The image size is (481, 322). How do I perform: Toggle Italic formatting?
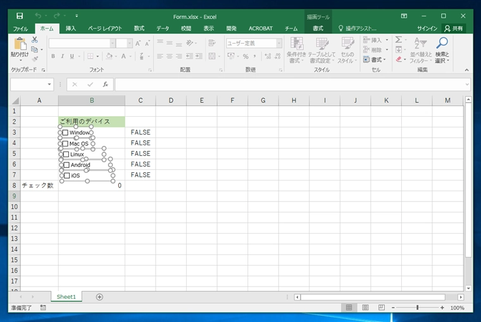pyautogui.click(x=62, y=56)
